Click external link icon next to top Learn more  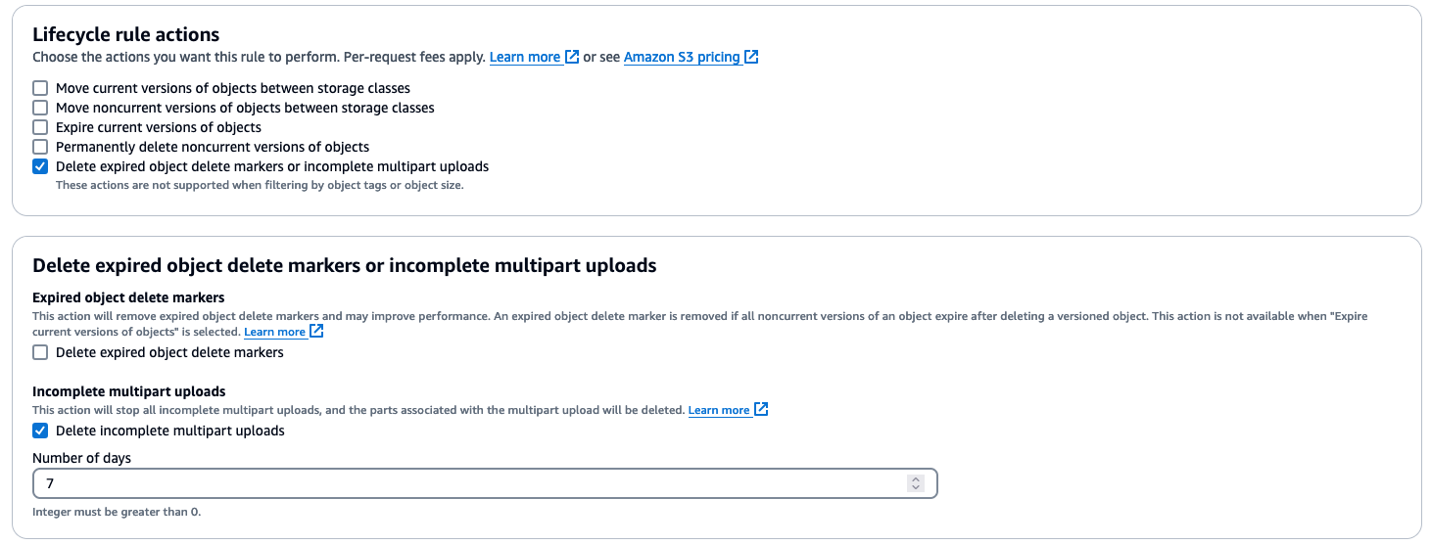tap(572, 57)
